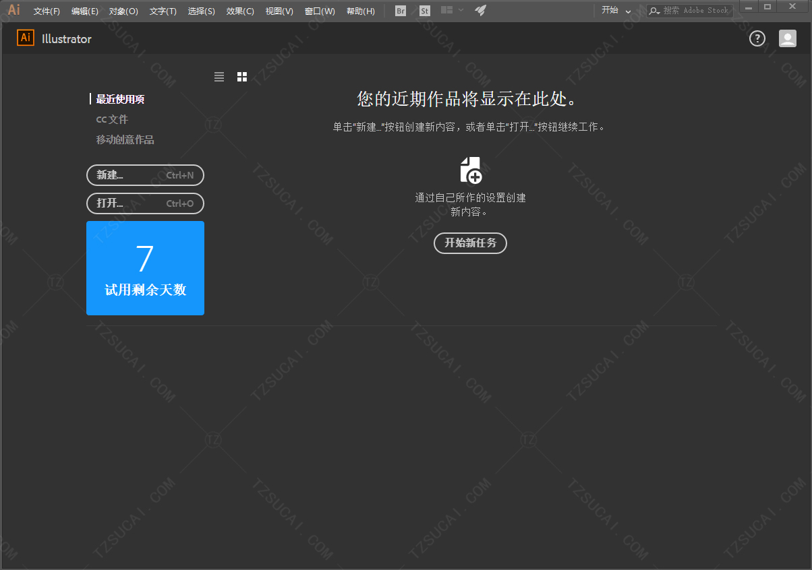The width and height of the screenshot is (812, 570).
Task: Click the 开始新任务 button
Action: click(x=470, y=243)
